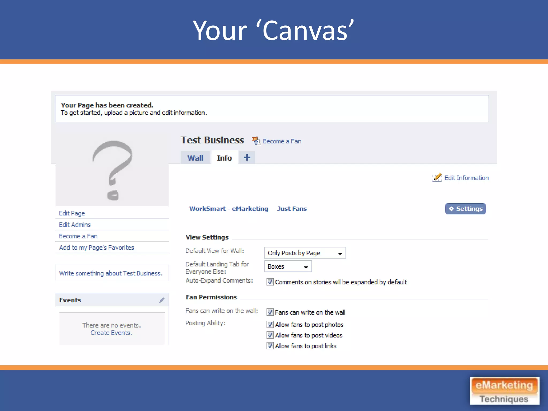This screenshot has height=411, width=548.
Task: Click the plus icon to add a tab
Action: [x=247, y=157]
